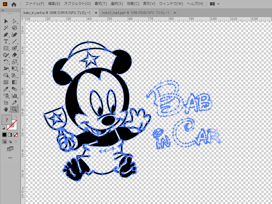
Task: Select the Artboard tool
Action: (6, 103)
